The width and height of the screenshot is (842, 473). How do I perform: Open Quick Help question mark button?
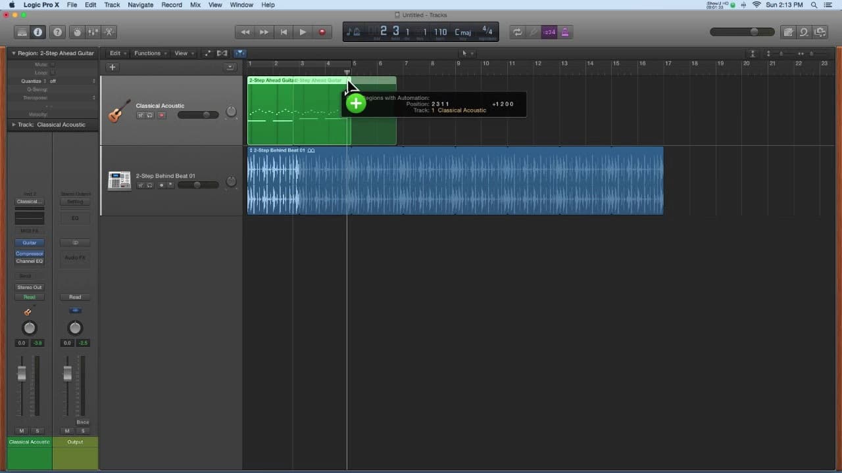pyautogui.click(x=57, y=32)
